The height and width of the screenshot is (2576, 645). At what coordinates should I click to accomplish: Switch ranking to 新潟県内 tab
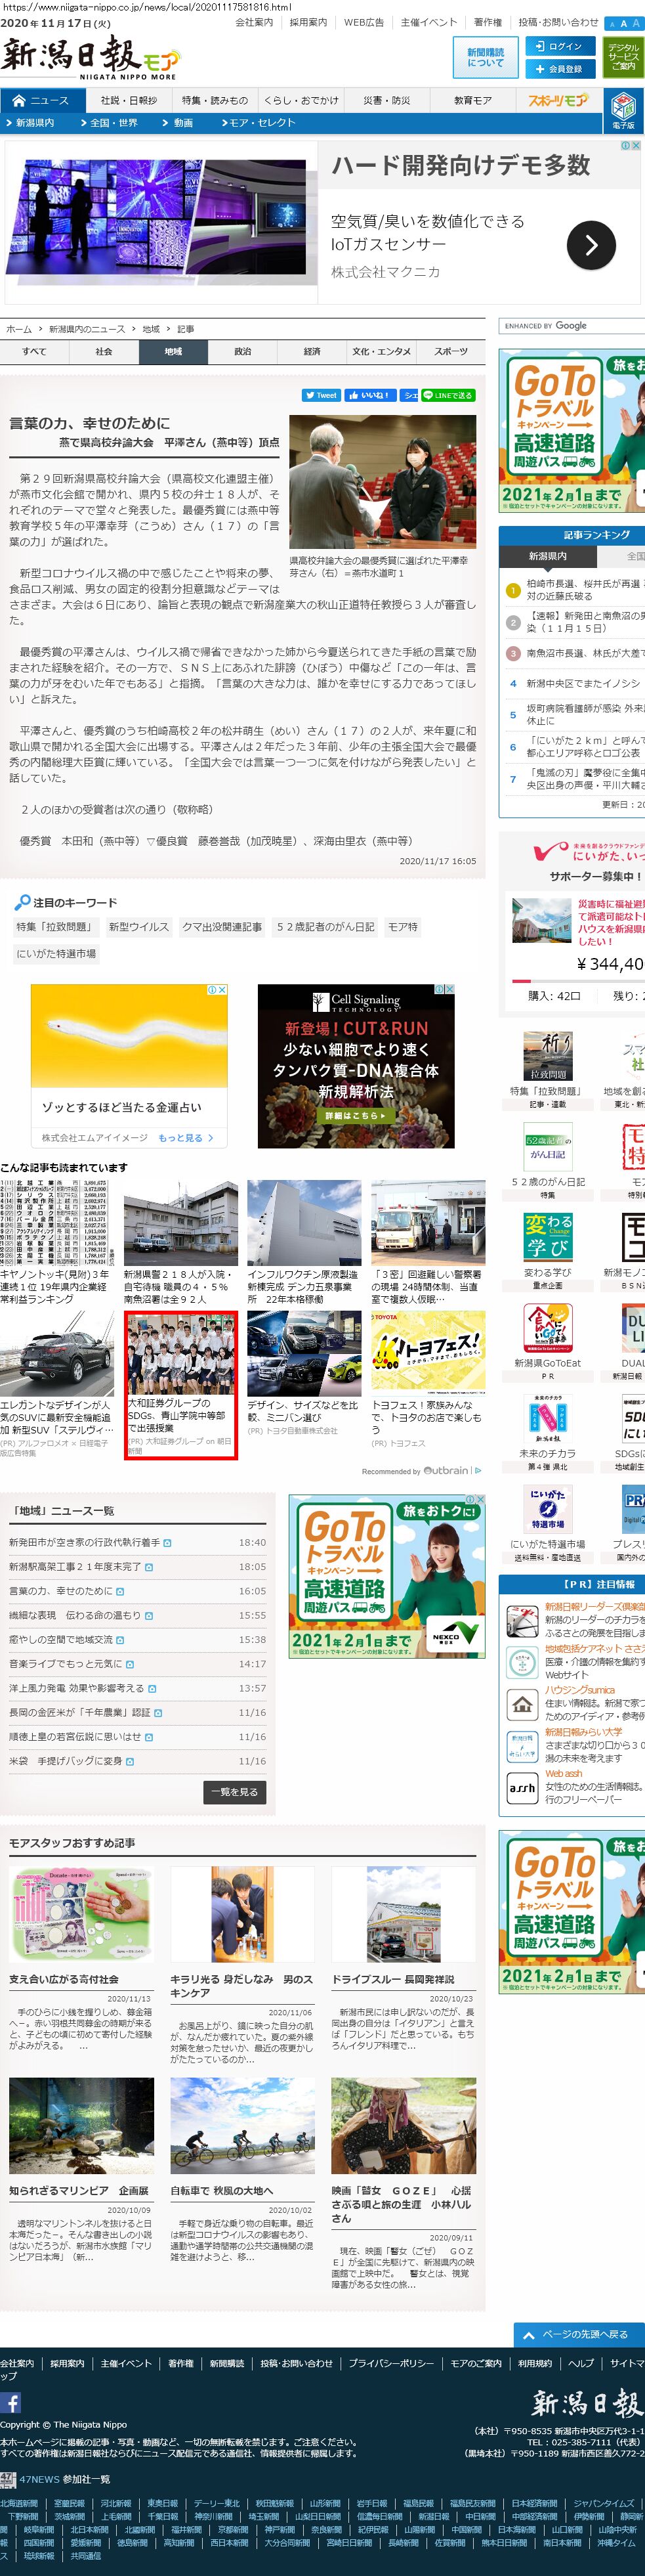pos(548,556)
